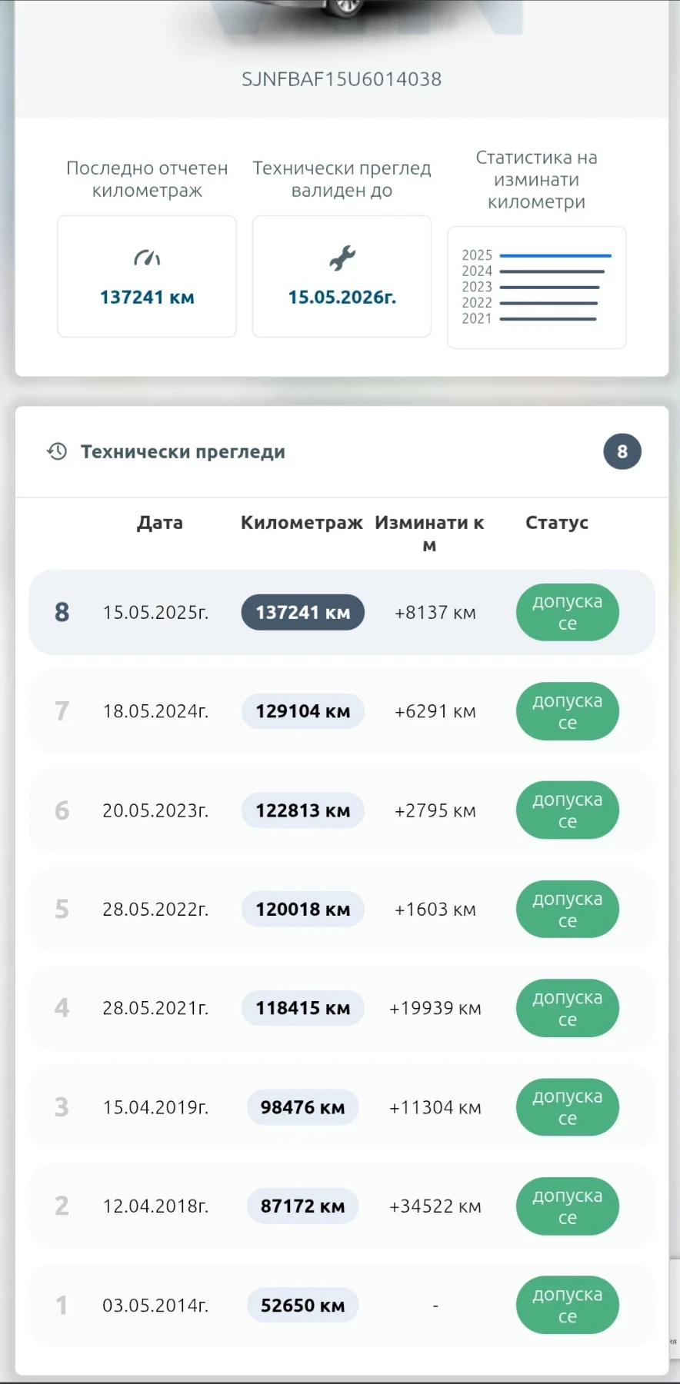Click the inspections count badge showing 8
The image size is (680, 1384).
coord(622,451)
